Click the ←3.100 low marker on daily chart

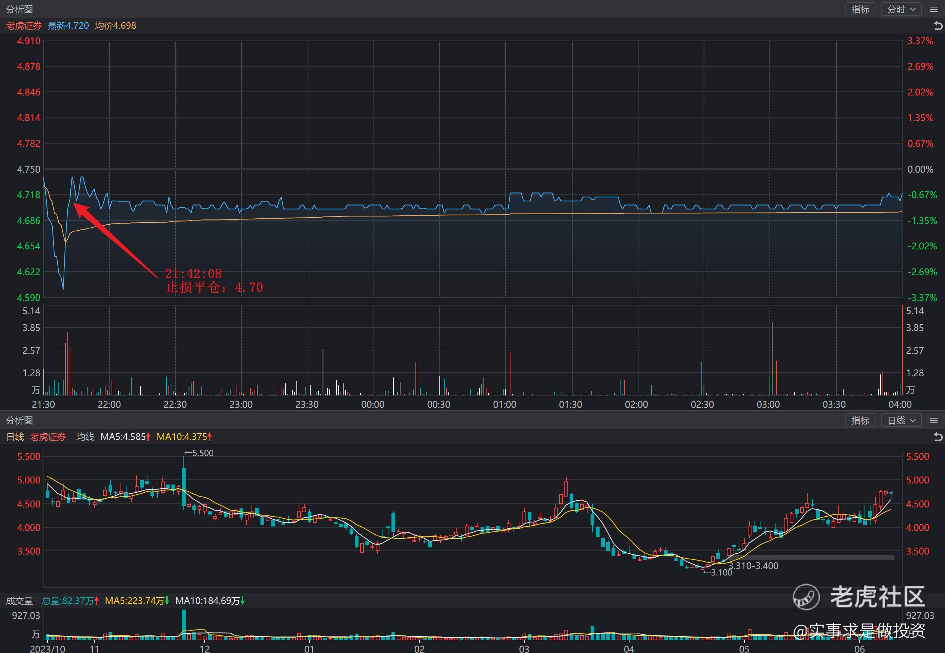tap(718, 572)
